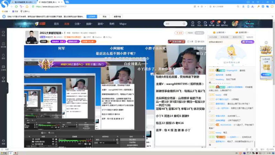The image size is (275, 155).
Task: Open the 鱼吧 nav item
Action: (112, 24)
